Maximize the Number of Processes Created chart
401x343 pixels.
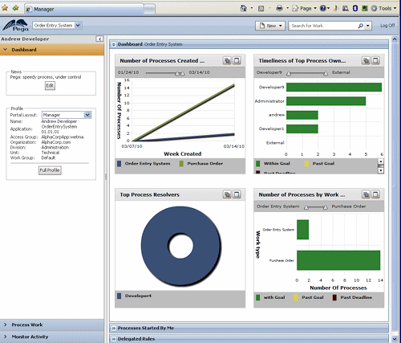(237, 60)
